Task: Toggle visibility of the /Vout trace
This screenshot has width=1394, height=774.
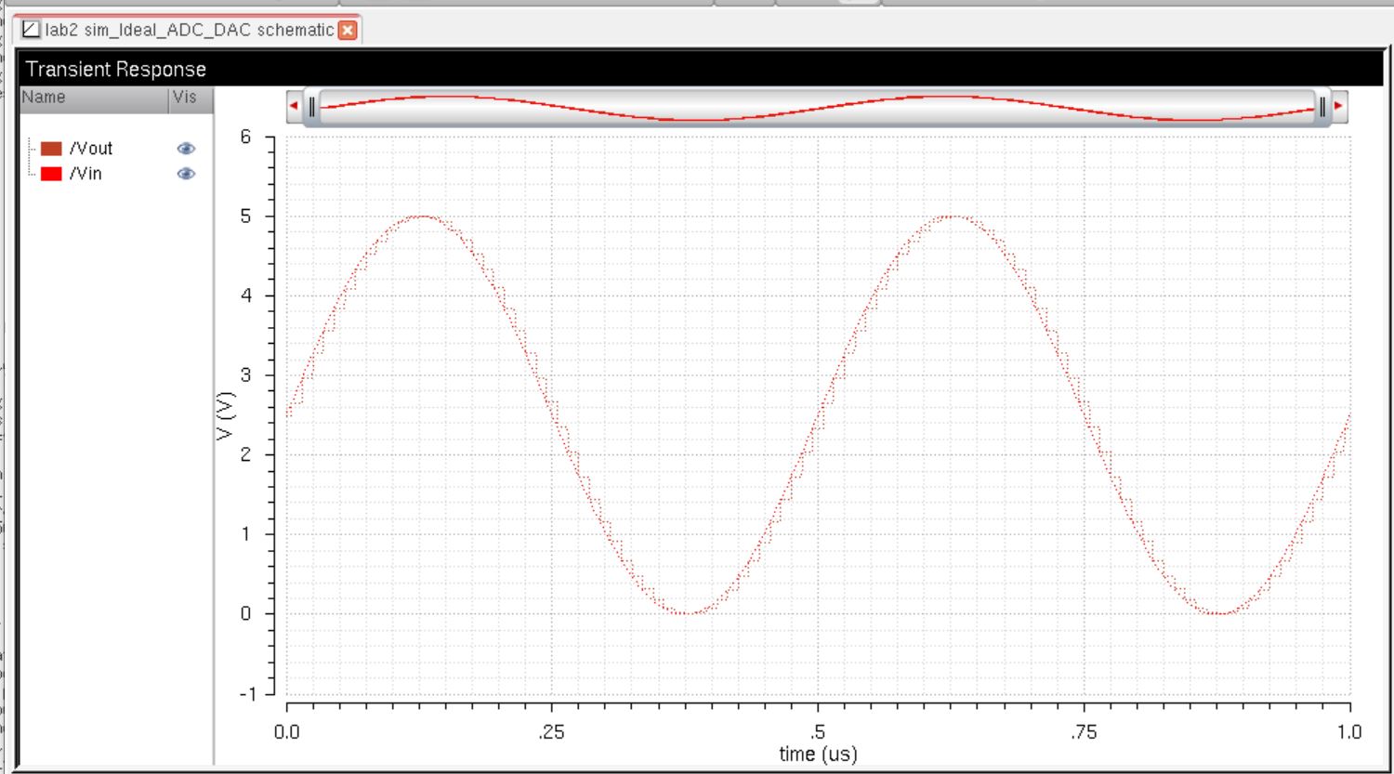Action: point(186,149)
